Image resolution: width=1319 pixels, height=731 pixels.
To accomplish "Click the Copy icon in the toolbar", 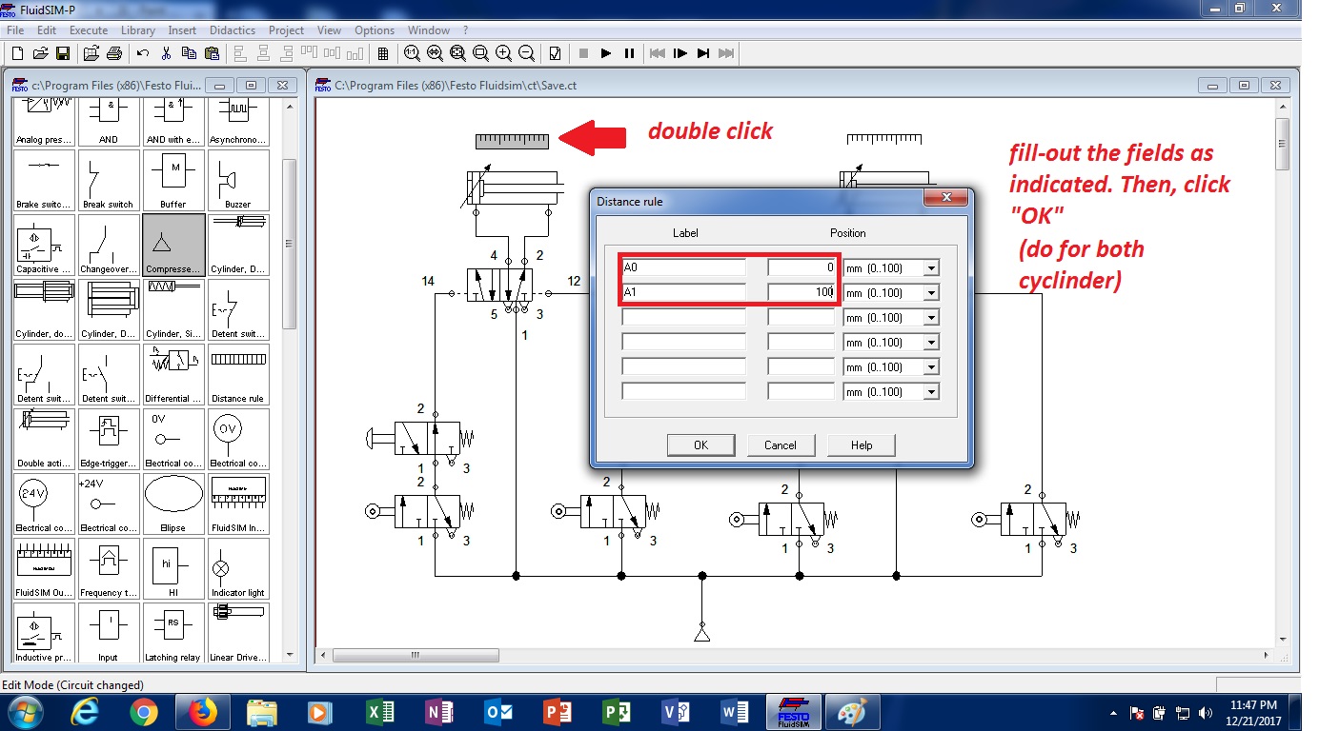I will [x=189, y=53].
